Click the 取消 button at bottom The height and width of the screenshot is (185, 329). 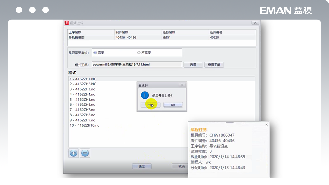click(181, 166)
